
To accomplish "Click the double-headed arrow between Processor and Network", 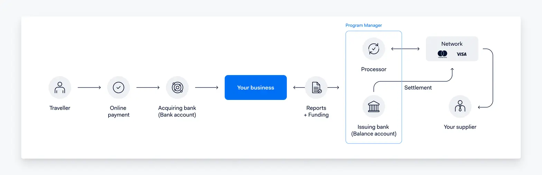I will [405, 49].
